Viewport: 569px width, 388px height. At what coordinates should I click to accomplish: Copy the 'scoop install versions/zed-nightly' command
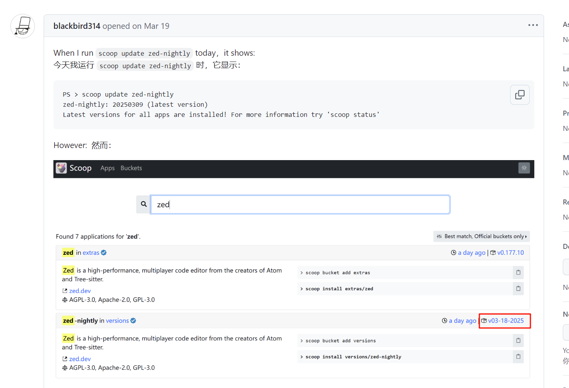[518, 356]
